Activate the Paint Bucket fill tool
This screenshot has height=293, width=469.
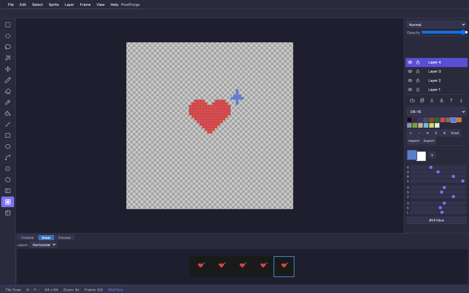tap(8, 113)
